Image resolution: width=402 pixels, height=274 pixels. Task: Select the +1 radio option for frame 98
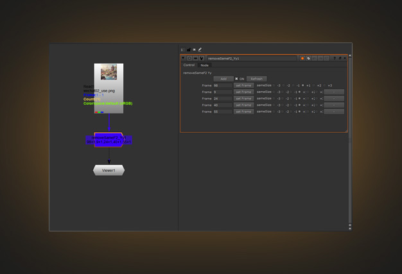click(x=304, y=85)
